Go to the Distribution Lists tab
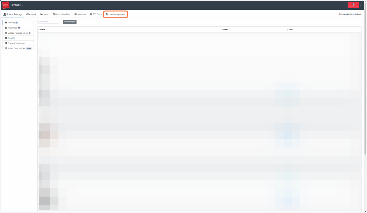The width and height of the screenshot is (367, 213). tap(61, 14)
